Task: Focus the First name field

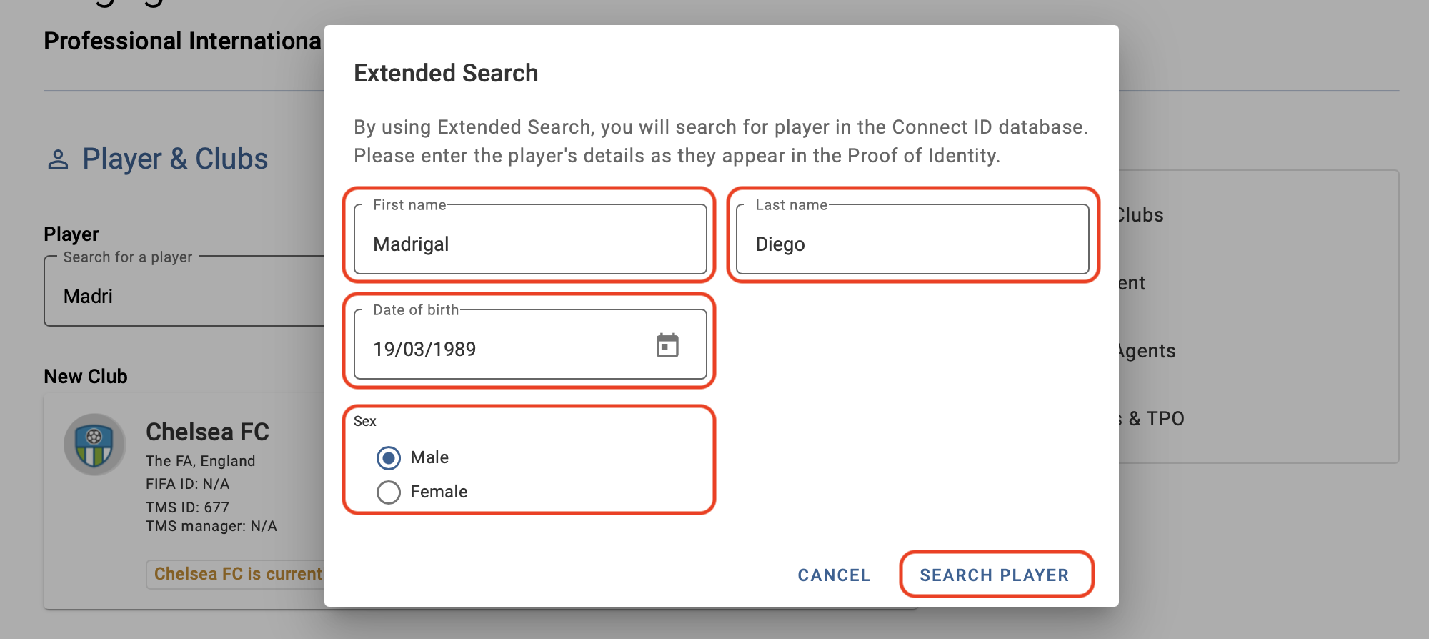Action: click(530, 239)
